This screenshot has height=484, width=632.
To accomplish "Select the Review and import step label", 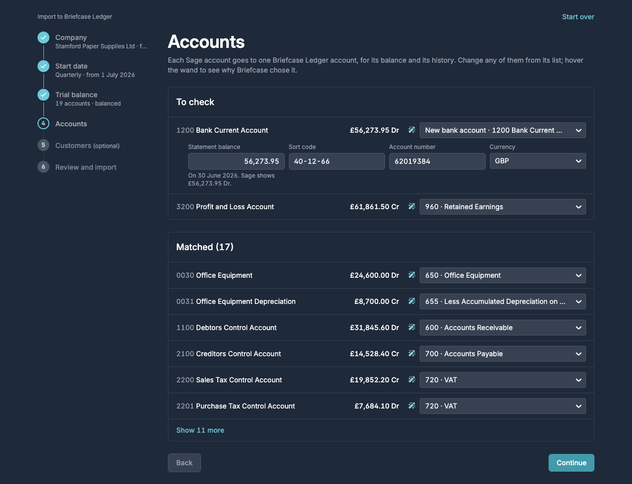I will [x=86, y=167].
